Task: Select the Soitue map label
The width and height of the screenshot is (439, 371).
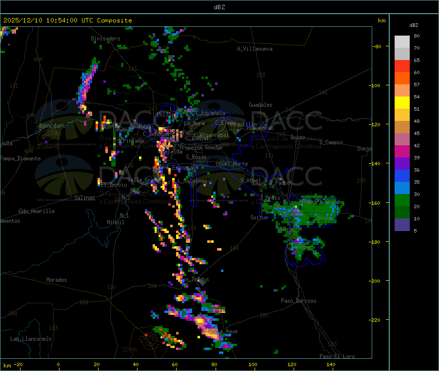Action: [x=259, y=217]
